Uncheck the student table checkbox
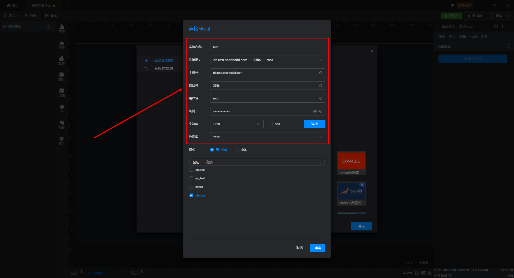514x278 pixels. coord(191,195)
